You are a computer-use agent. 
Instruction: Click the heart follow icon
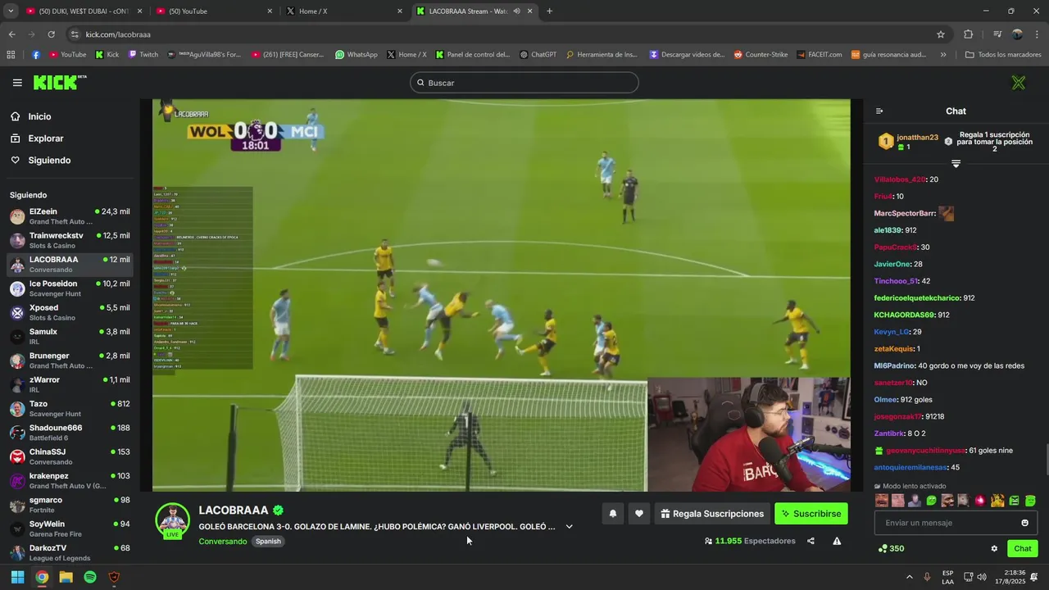point(639,514)
